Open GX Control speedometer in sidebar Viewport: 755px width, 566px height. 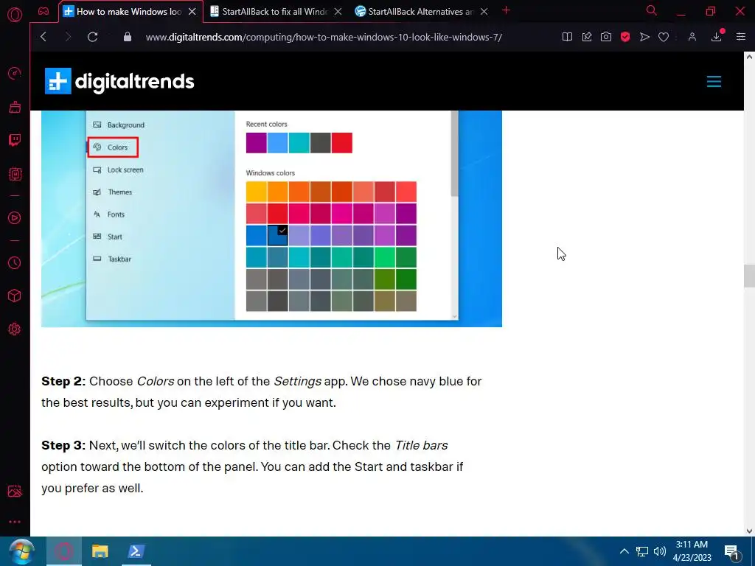pos(15,73)
